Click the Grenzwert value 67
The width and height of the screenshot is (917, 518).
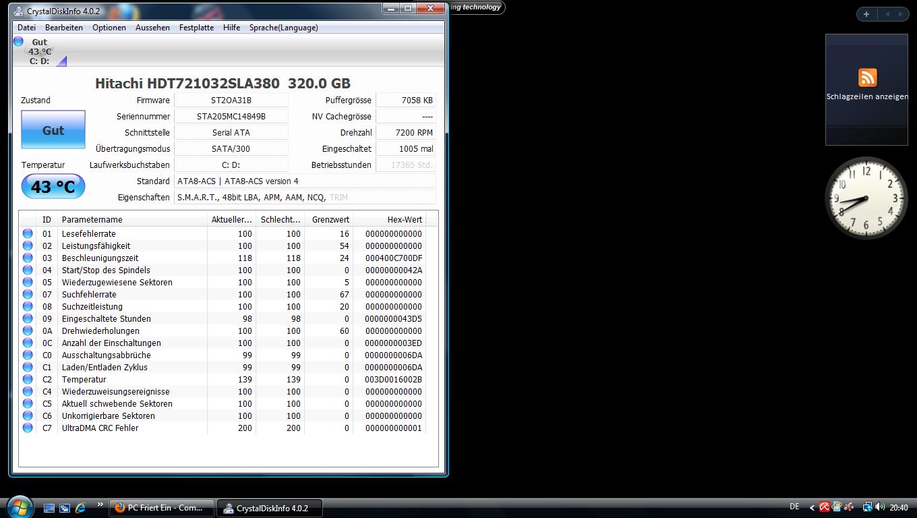point(344,294)
